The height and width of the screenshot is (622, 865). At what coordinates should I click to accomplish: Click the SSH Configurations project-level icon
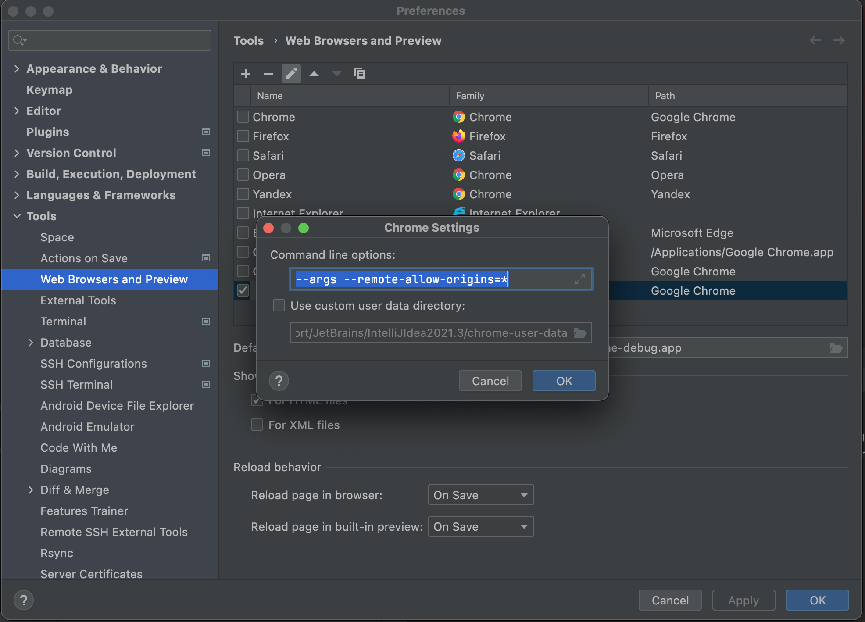pyautogui.click(x=205, y=363)
